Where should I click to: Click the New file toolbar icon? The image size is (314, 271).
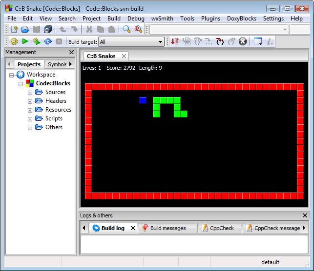[14, 30]
